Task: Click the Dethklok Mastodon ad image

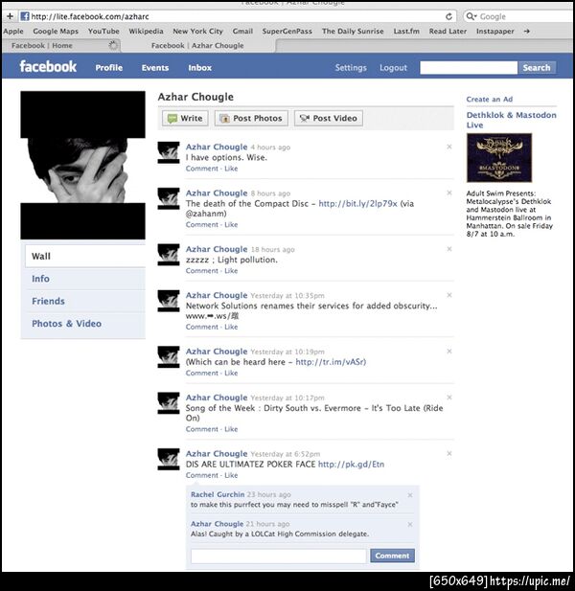Action: tap(499, 157)
